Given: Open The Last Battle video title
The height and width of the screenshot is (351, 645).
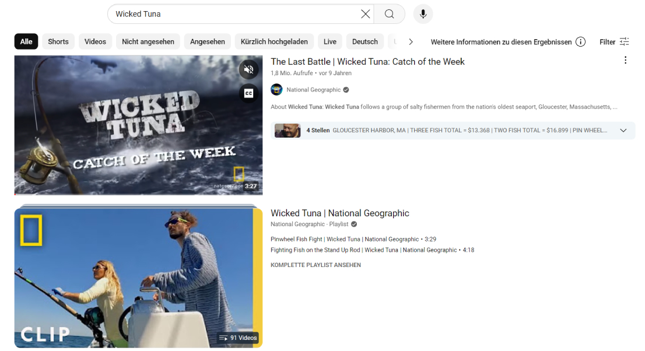Looking at the screenshot, I should (x=368, y=62).
